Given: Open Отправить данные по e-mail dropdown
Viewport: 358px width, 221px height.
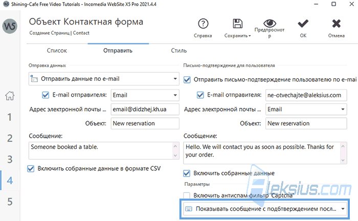Looking at the screenshot, I should 104,79.
